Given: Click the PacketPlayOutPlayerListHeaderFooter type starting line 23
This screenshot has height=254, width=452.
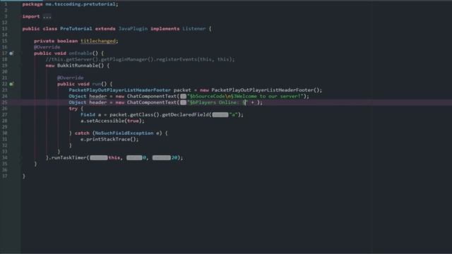Looking at the screenshot, I should [x=119, y=90].
